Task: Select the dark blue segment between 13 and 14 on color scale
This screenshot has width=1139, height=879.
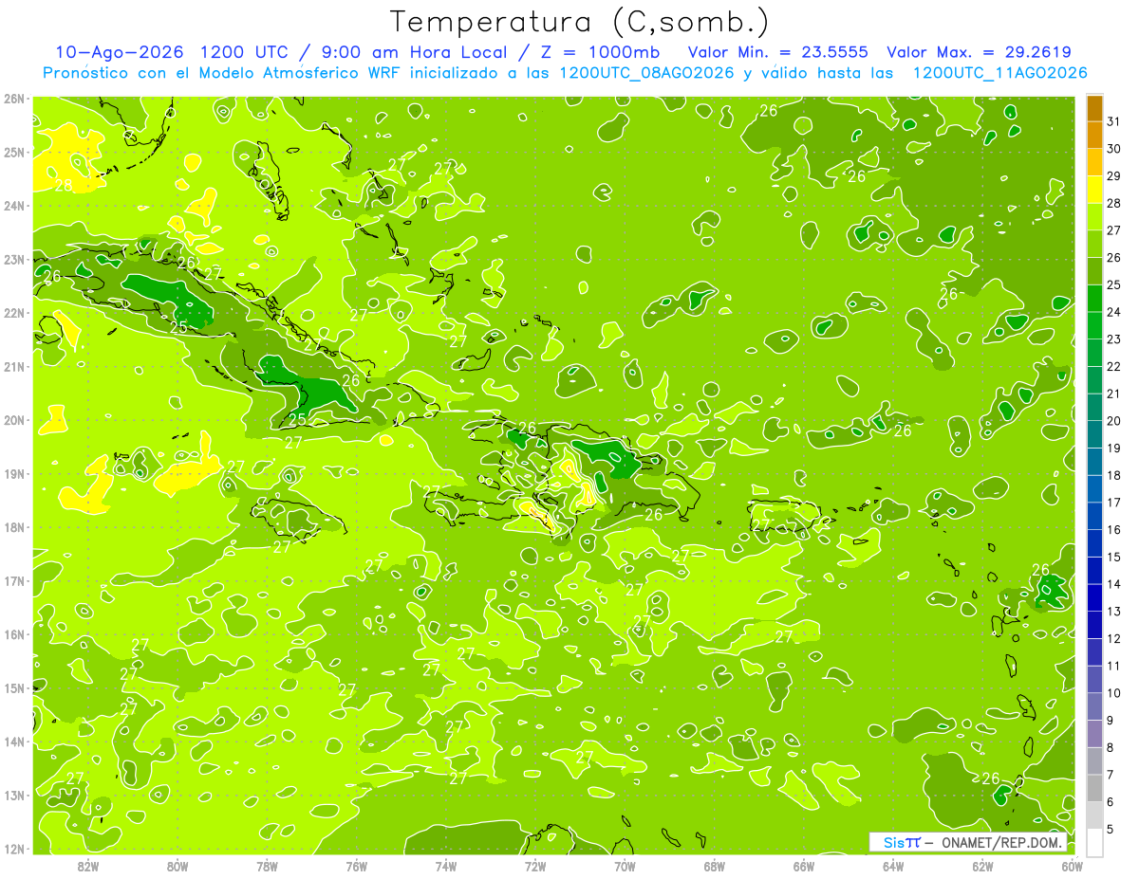Action: [x=1094, y=598]
